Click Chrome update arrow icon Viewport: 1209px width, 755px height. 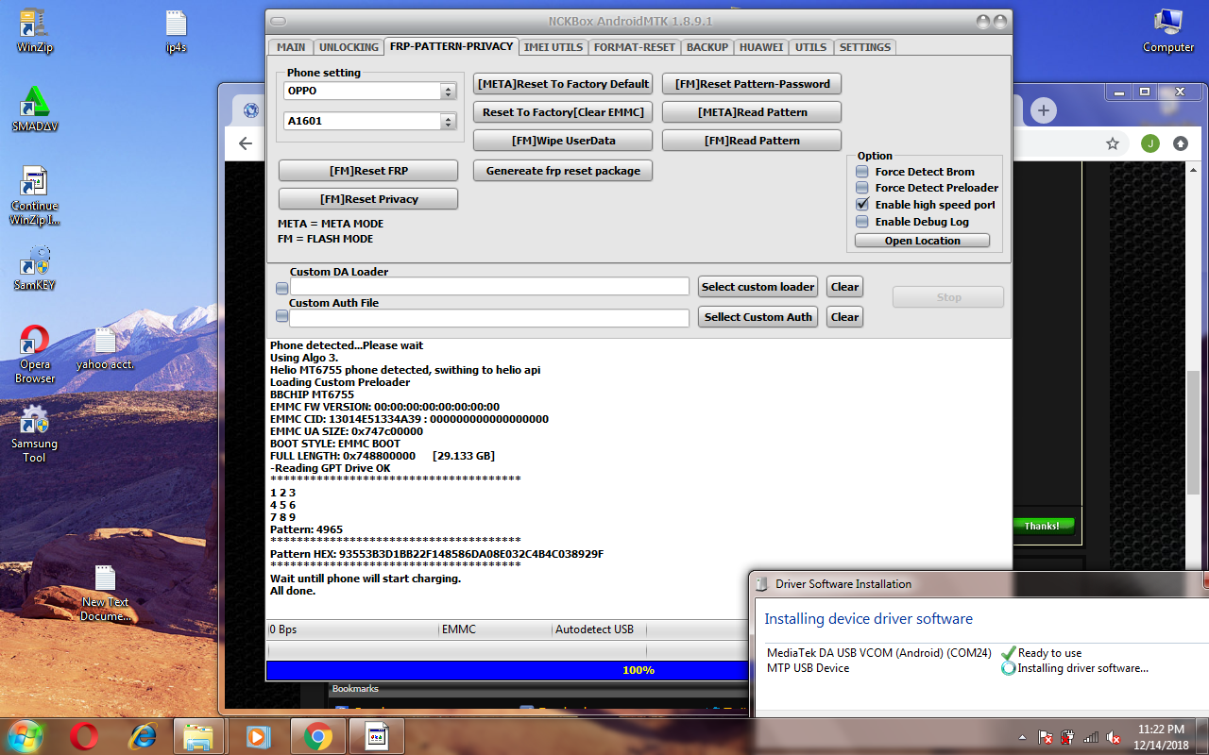[1181, 143]
